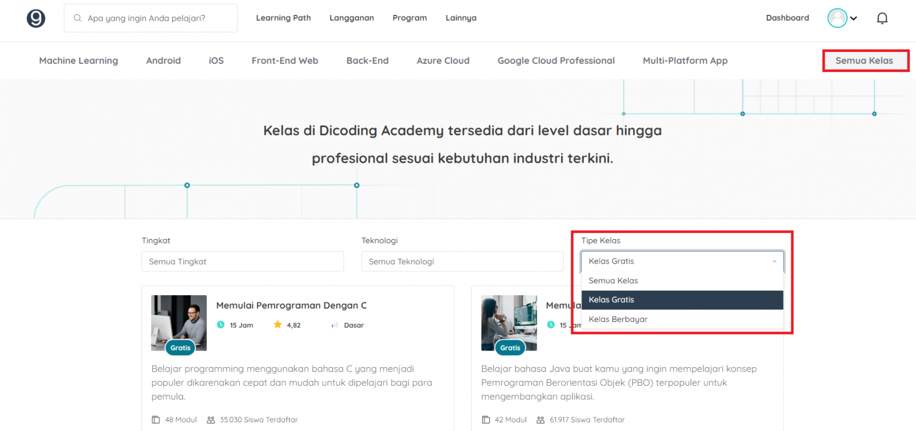Click the star icon next to 4,82 rating
916x431 pixels.
(277, 324)
